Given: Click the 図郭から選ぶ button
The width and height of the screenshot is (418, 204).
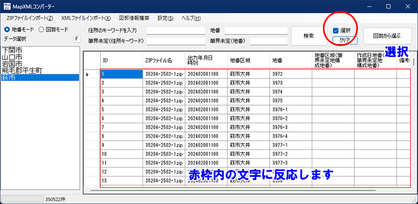Looking at the screenshot, I should (x=387, y=36).
